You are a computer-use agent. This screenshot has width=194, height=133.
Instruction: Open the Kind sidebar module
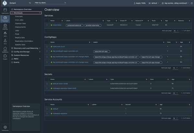click(5, 42)
